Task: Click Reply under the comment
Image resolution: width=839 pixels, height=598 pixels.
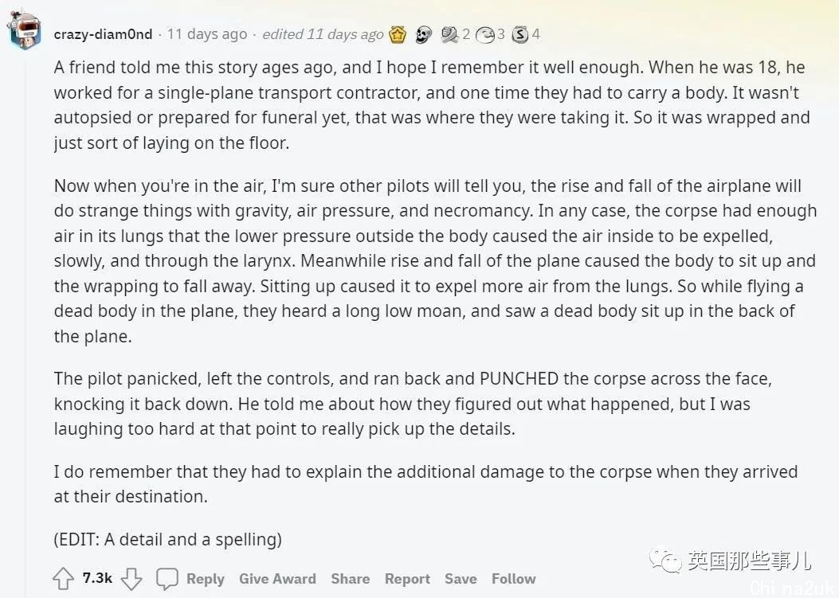Action: [x=206, y=579]
